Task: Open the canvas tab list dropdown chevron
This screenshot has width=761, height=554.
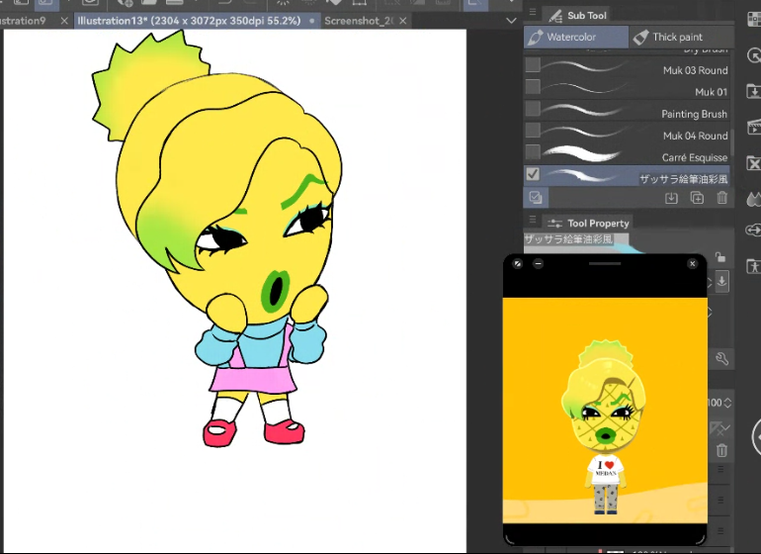Action: point(511,21)
